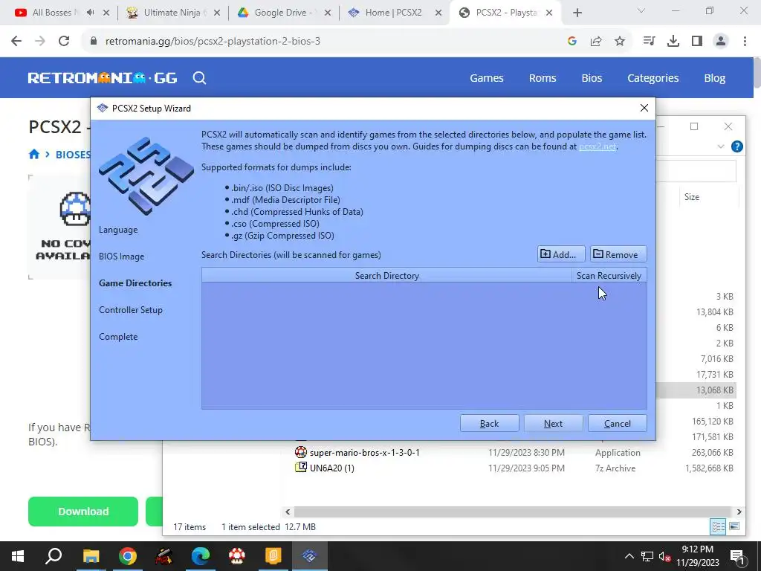Open the Roms menu on RetroMania
761x571 pixels.
pyautogui.click(x=542, y=77)
